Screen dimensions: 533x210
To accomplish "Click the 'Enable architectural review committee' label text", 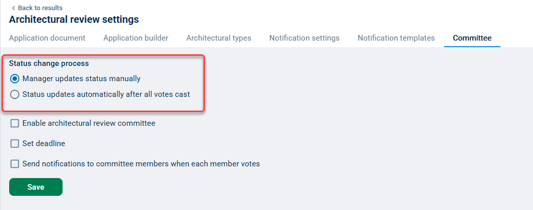I will click(x=89, y=123).
